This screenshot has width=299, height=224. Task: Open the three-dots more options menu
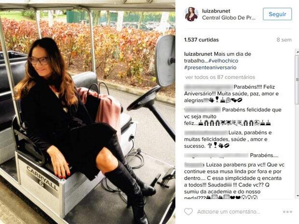287,212
